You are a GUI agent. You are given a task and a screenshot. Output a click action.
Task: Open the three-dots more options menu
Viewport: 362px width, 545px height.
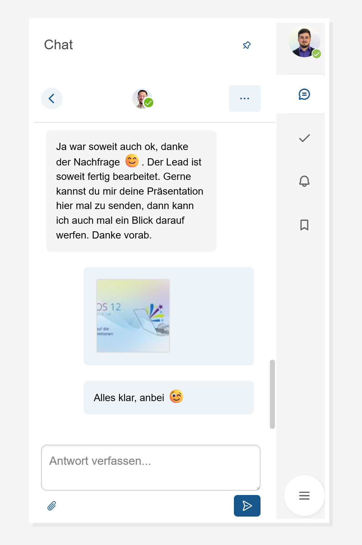click(245, 99)
